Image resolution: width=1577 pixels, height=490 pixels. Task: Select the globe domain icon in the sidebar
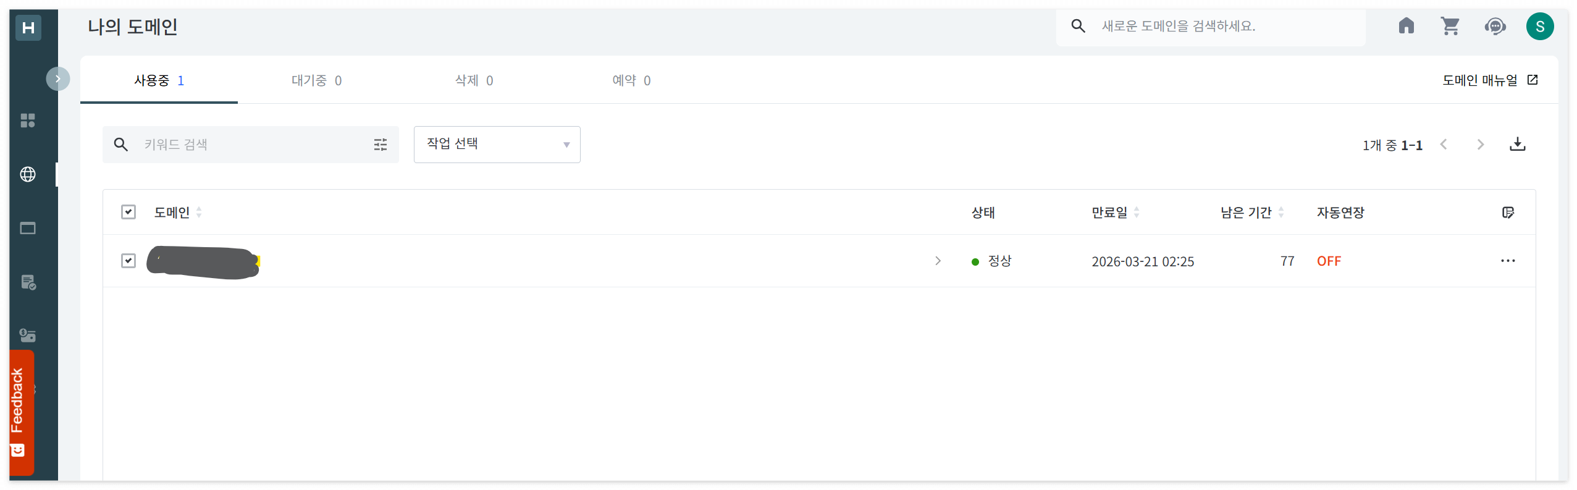pos(27,174)
